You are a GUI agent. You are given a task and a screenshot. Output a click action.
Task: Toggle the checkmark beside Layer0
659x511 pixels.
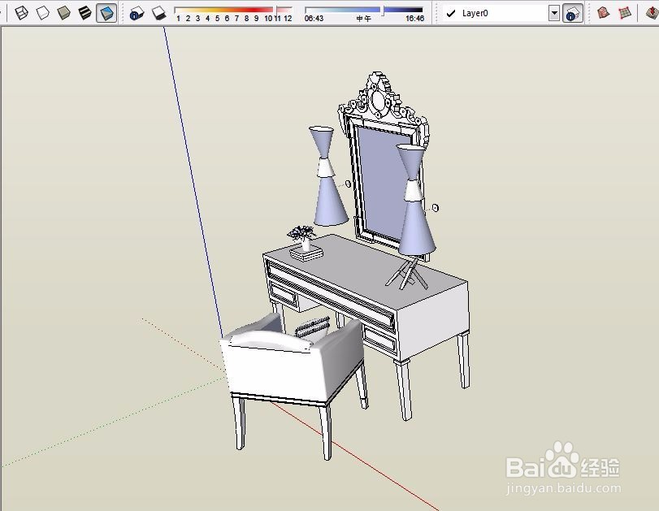click(x=449, y=12)
